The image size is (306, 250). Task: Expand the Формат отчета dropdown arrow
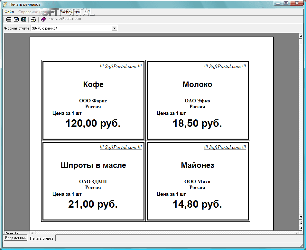pyautogui.click(x=114, y=28)
